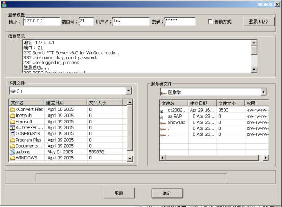Open the 图象学 server folder dropdown
The width and height of the screenshot is (282, 207).
click(263, 92)
